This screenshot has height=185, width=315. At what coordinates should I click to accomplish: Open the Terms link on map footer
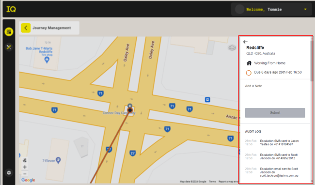click(x=212, y=182)
